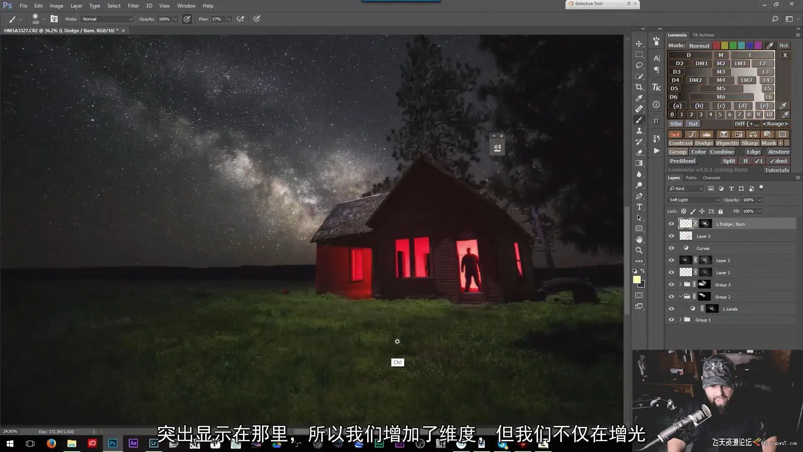Open the brush Mode Normal dropdown

(107, 19)
